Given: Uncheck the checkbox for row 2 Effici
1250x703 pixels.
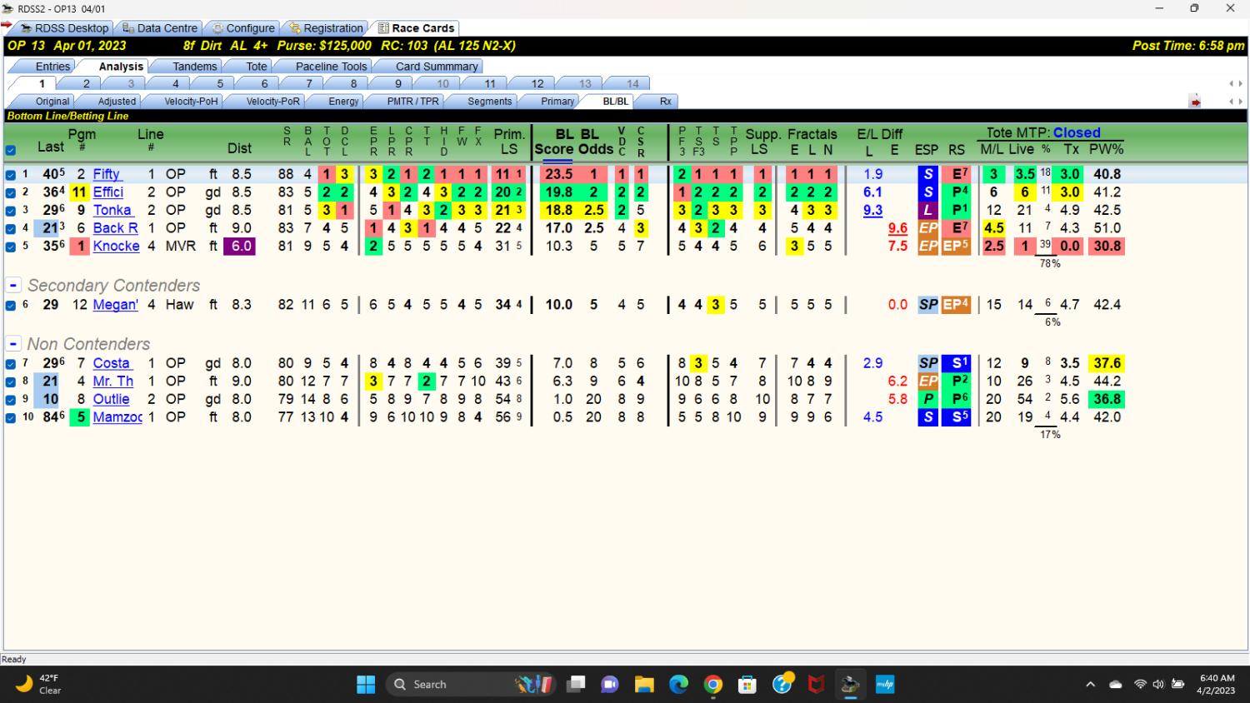Looking at the screenshot, I should tap(11, 192).
